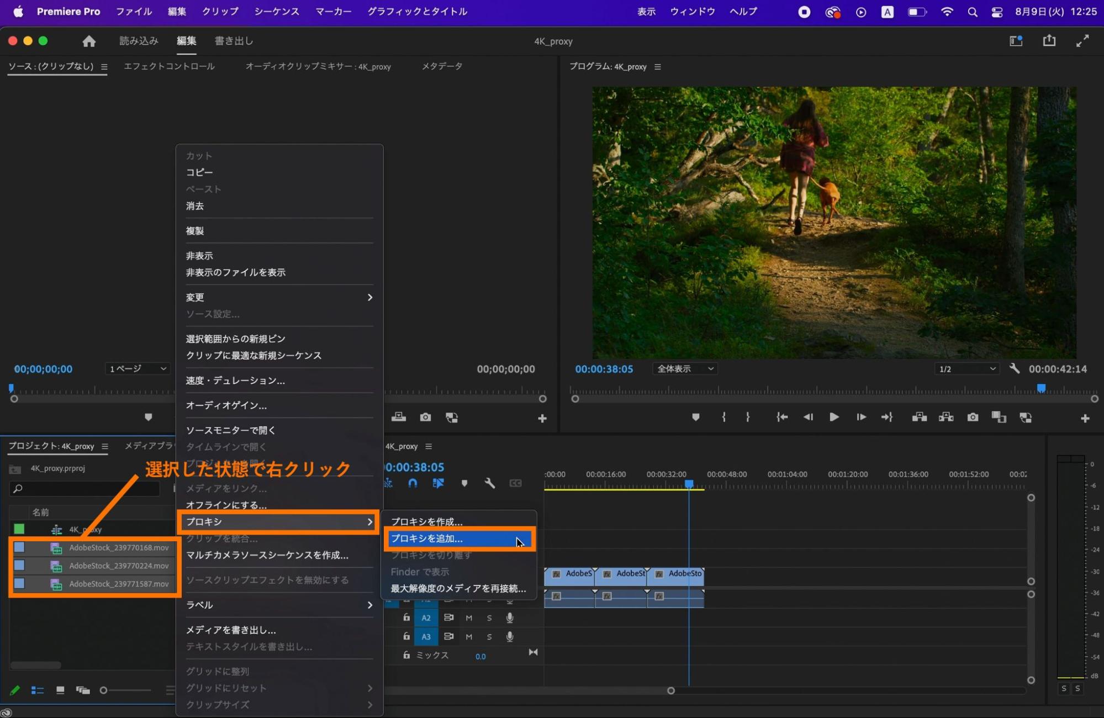Toggle the lock on track A2

(406, 618)
